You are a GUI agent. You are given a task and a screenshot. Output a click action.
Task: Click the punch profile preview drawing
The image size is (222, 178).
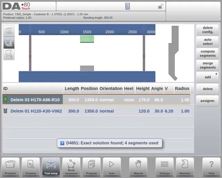click(x=173, y=53)
